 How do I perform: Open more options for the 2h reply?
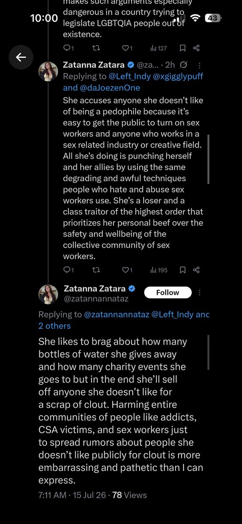tap(200, 65)
